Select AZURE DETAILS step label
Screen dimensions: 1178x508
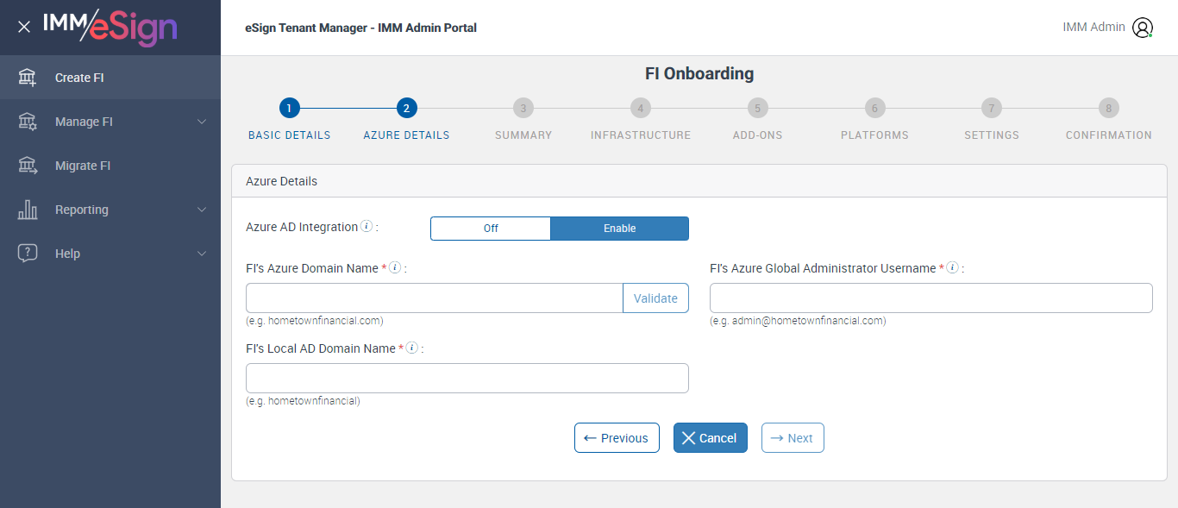pyautogui.click(x=406, y=135)
